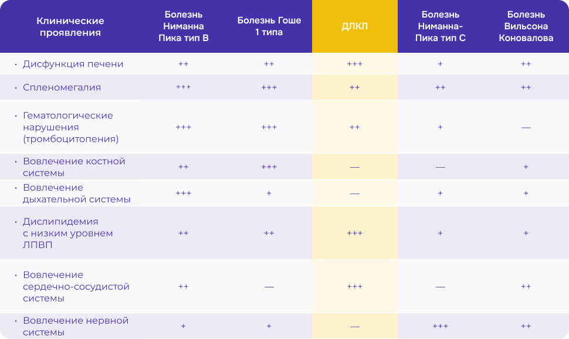Click the ДЛКЛ column header
Viewport: 569px width, 339px height.
click(354, 26)
